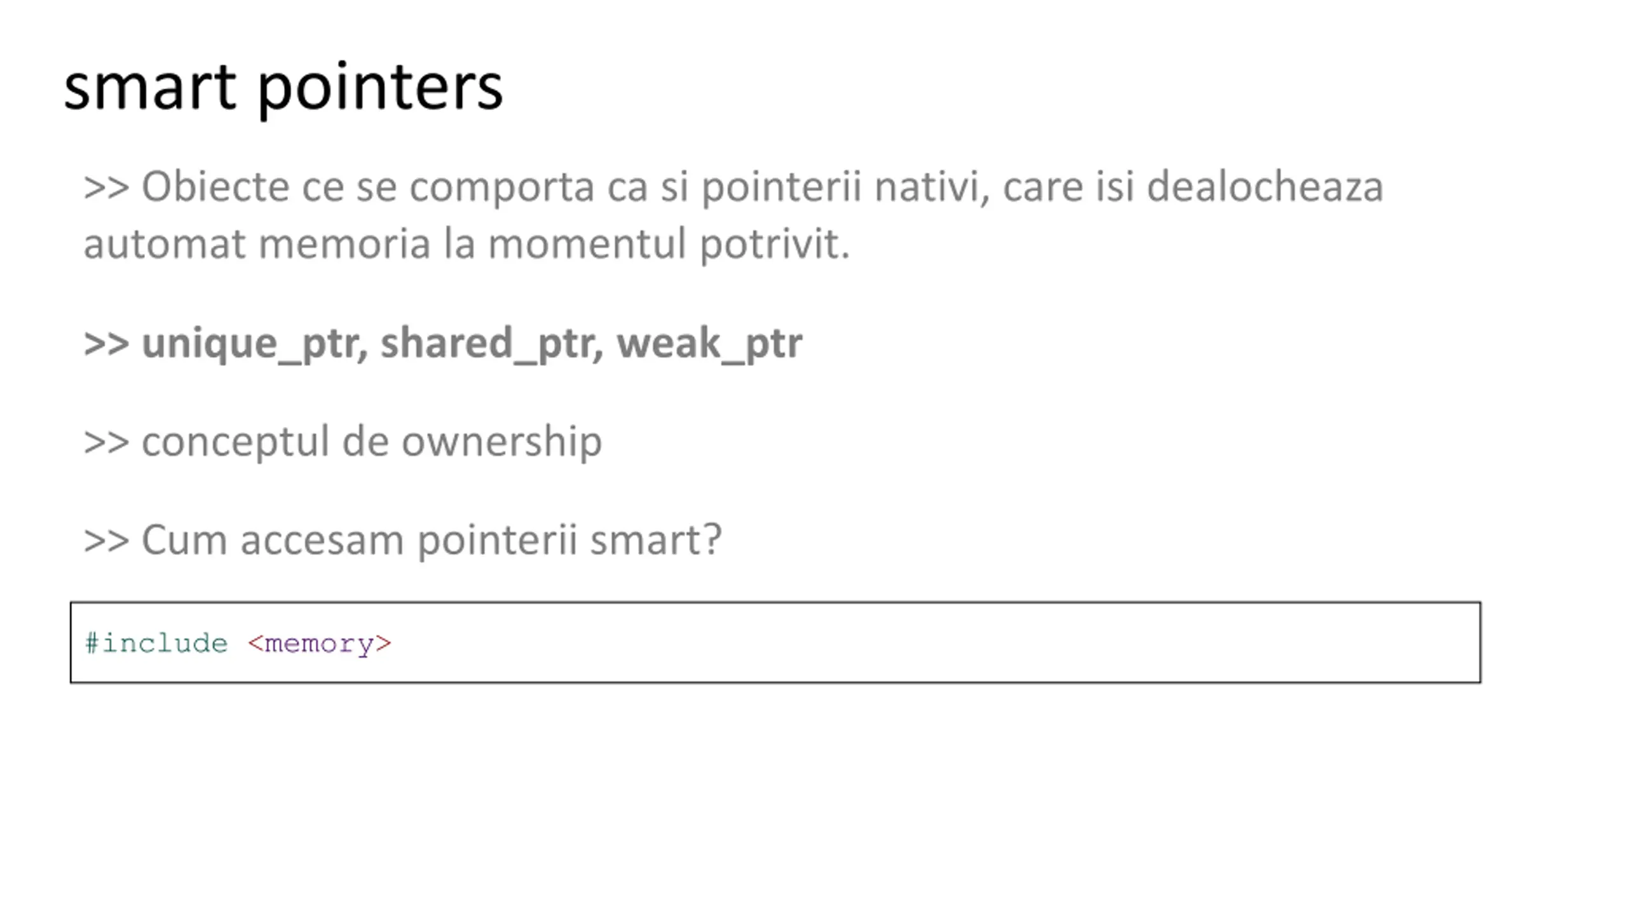Click the word "smart?" ending the question
The image size is (1627, 915).
pyautogui.click(x=656, y=540)
